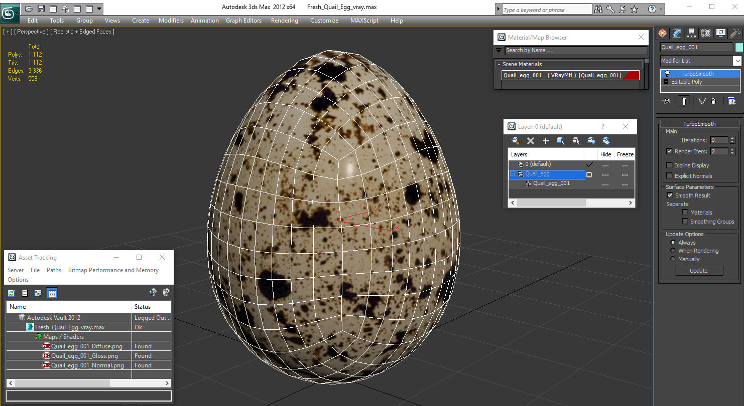744x406 pixels.
Task: Toggle Quail_egg layer current checkbox
Action: [x=589, y=174]
